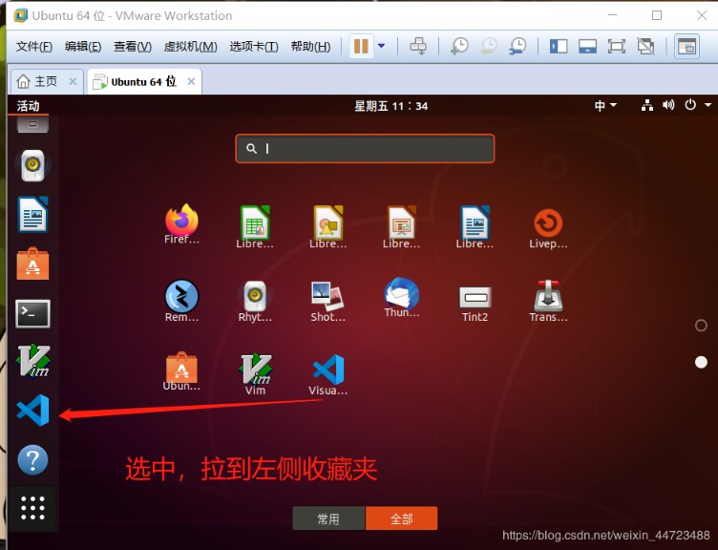This screenshot has width=718, height=550.
Task: Open LibreOffice Writer from the dock
Action: 32,214
